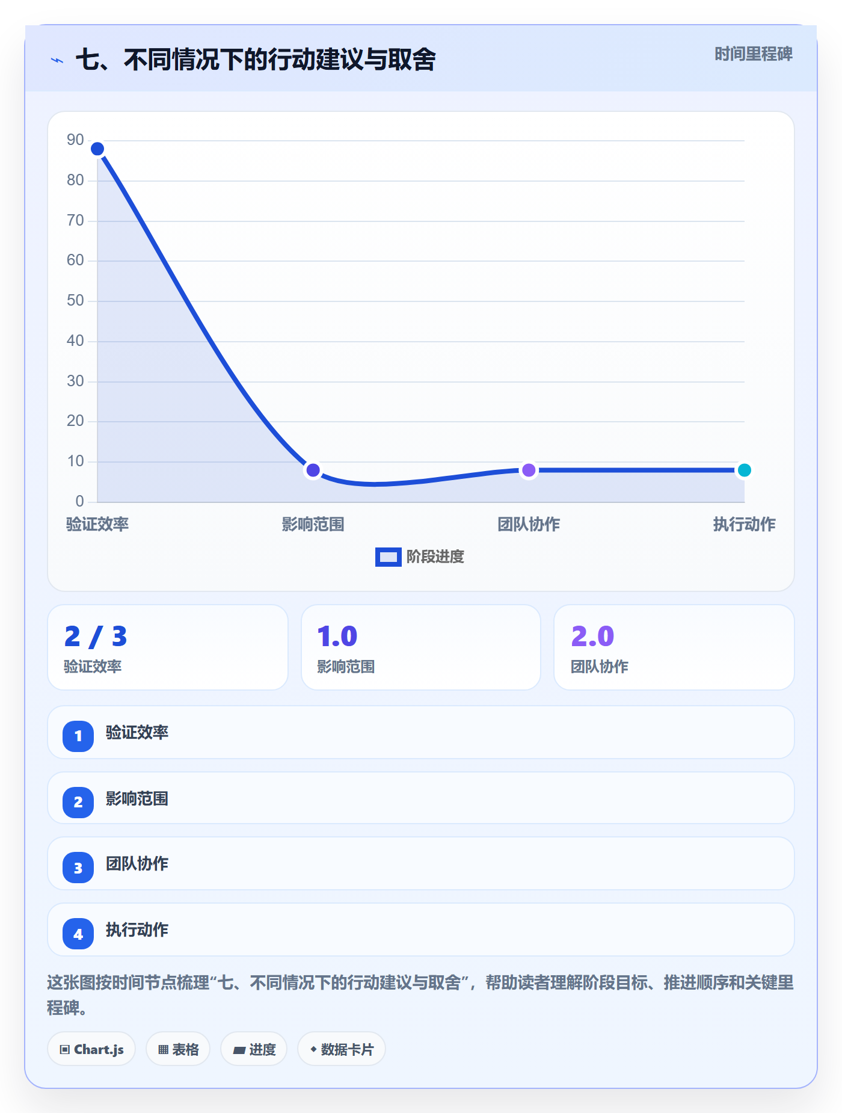Click the lightning icon beside the title
The image size is (842, 1113).
pos(57,60)
